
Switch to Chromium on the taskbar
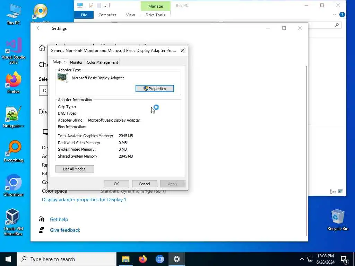[159, 259]
